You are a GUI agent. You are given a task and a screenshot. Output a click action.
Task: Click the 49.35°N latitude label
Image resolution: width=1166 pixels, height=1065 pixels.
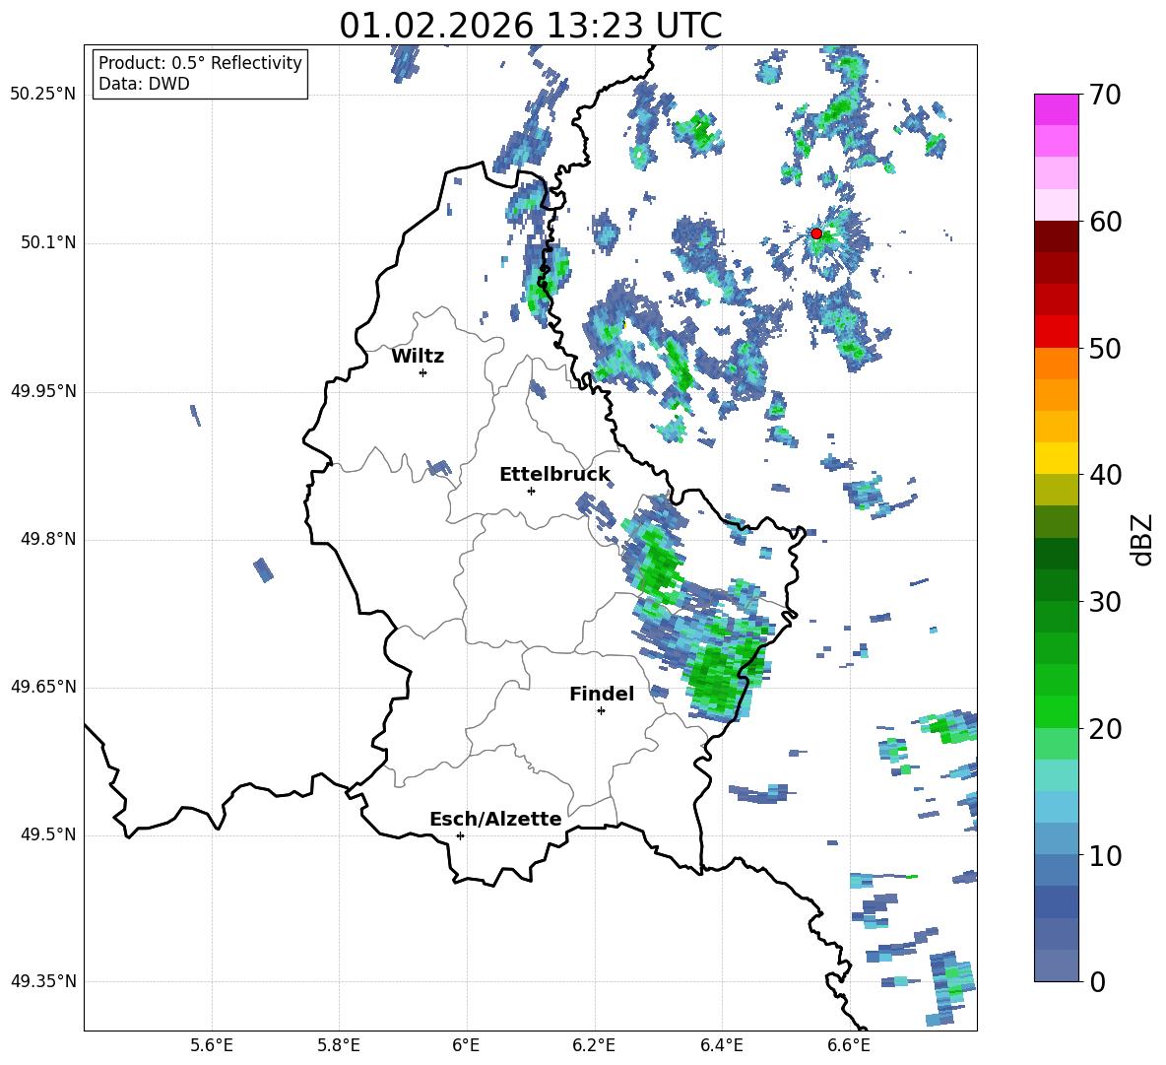point(43,981)
